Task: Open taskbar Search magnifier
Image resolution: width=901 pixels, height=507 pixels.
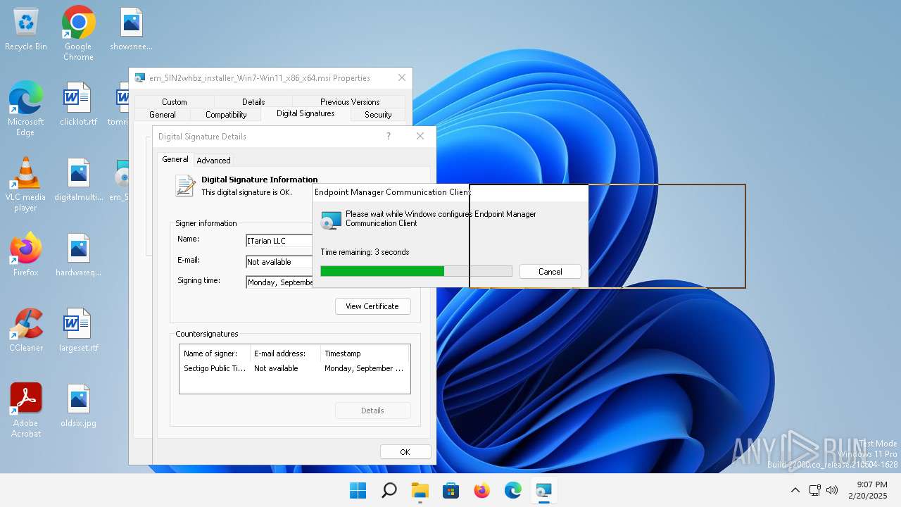Action: 389,490
